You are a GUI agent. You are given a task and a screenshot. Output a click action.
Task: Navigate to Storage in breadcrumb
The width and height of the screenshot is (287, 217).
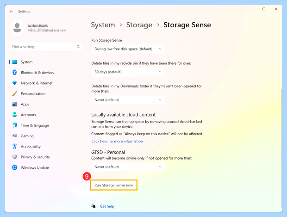click(x=139, y=25)
